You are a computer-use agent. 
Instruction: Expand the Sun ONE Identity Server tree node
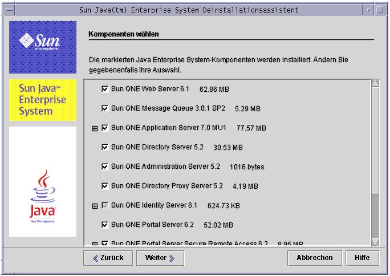(95, 206)
